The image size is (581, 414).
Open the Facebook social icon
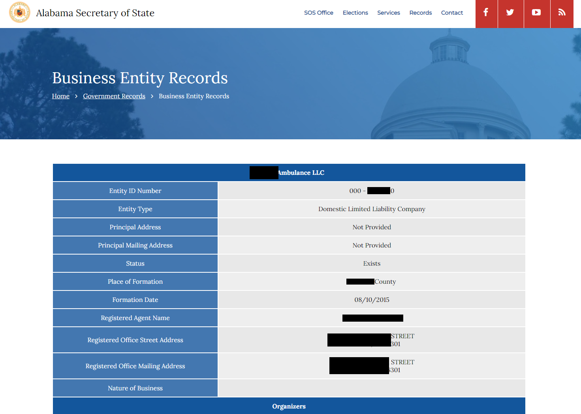486,13
